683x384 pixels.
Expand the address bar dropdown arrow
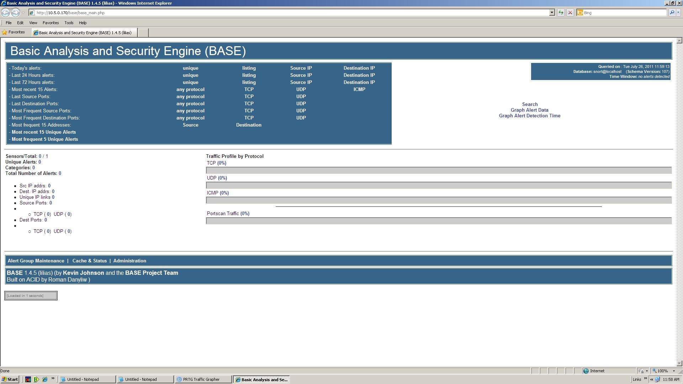click(552, 13)
